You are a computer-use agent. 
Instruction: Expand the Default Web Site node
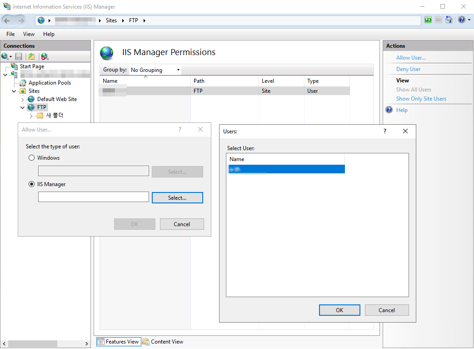point(22,99)
